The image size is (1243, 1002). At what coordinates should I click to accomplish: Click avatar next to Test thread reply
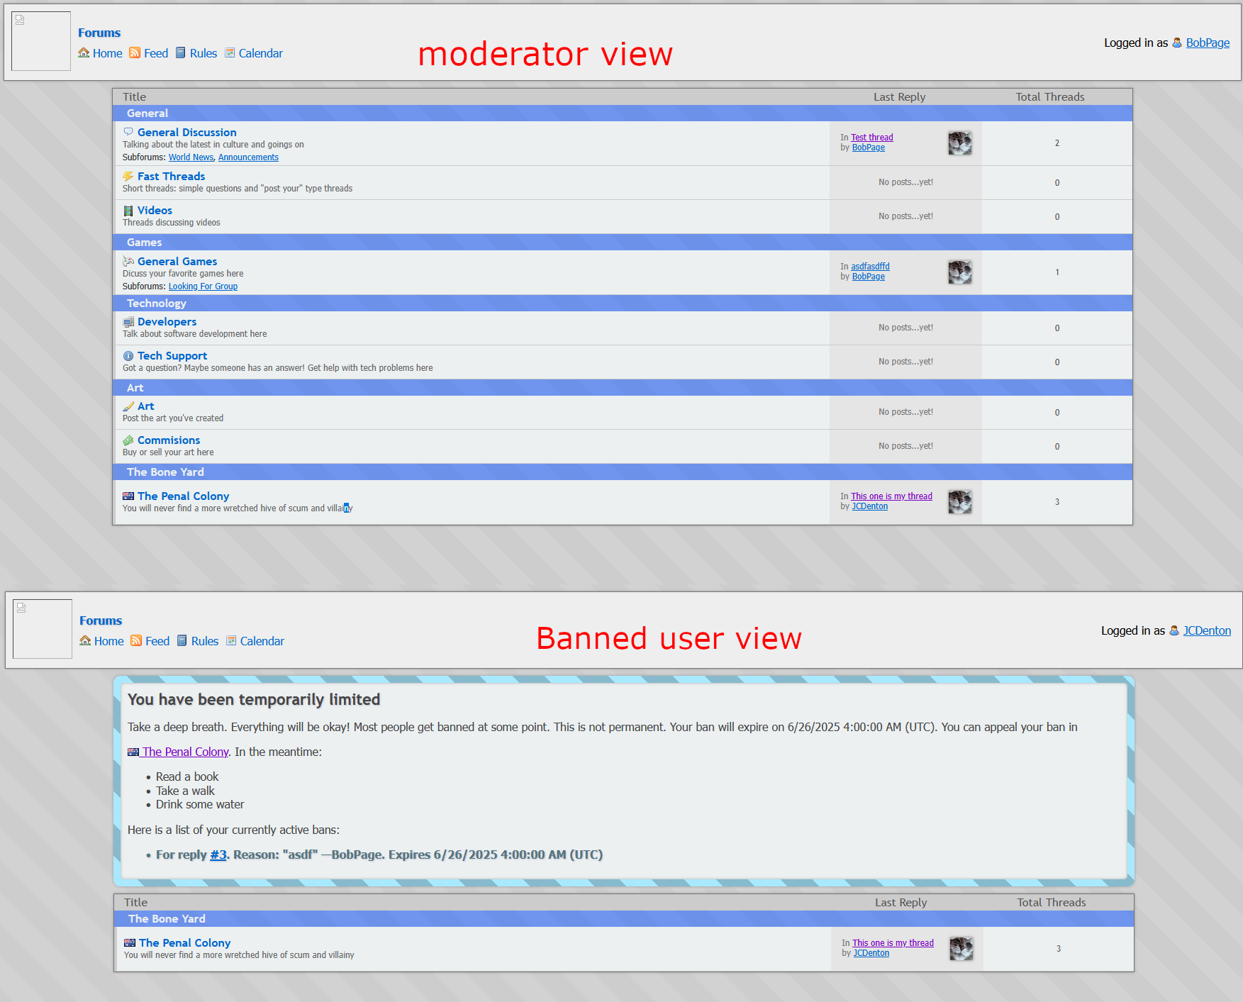pos(960,143)
